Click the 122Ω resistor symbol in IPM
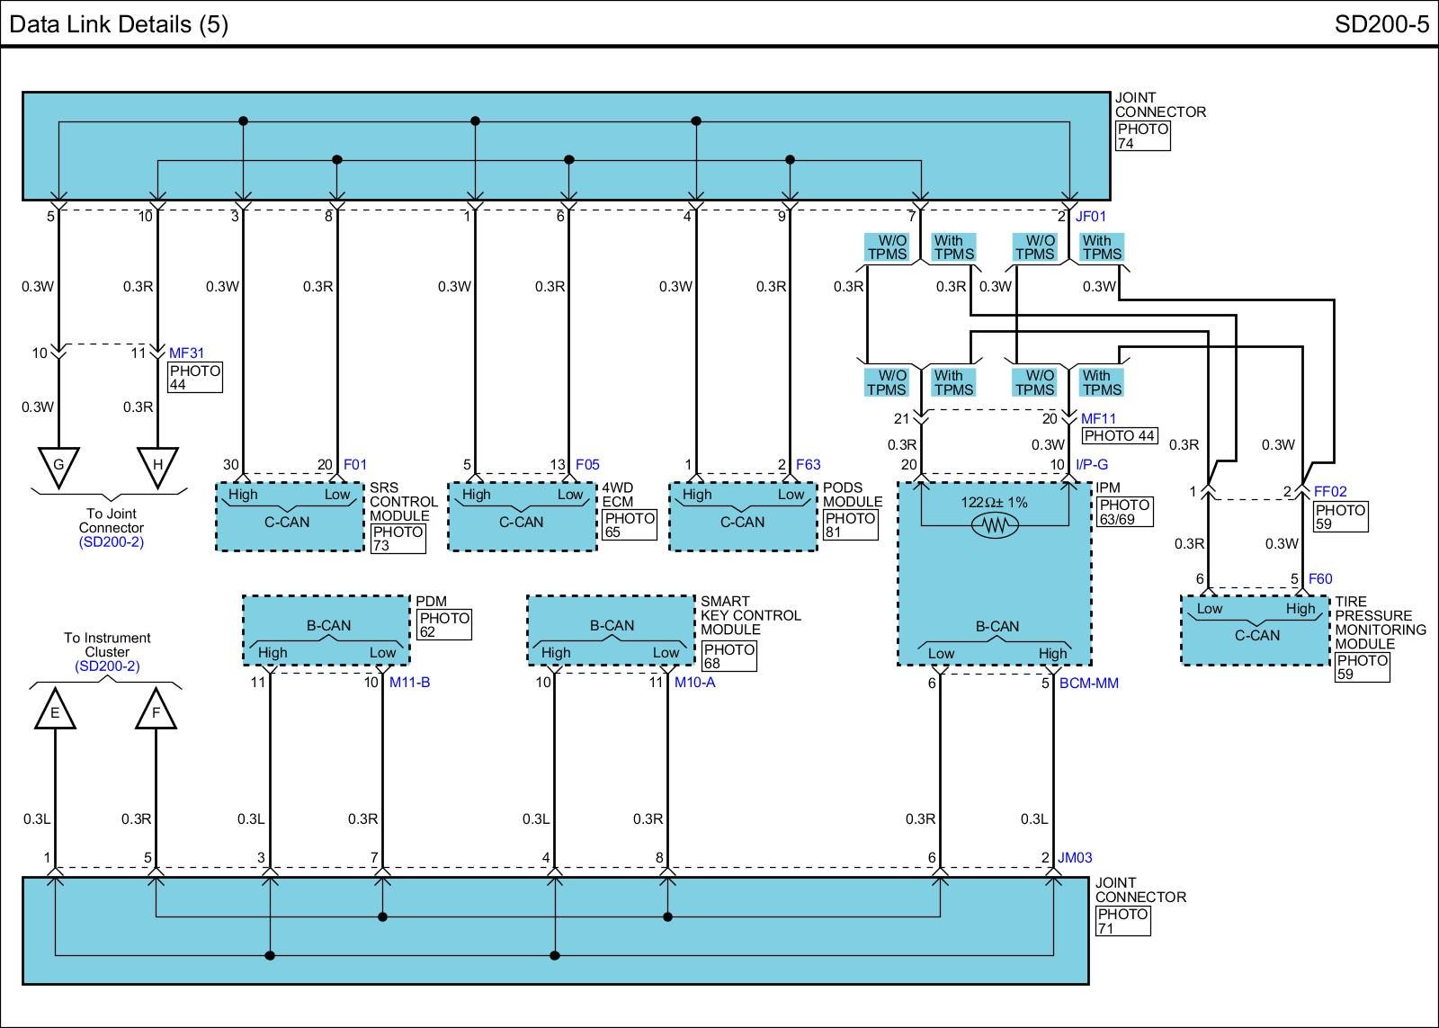1439x1028 pixels. coord(995,525)
